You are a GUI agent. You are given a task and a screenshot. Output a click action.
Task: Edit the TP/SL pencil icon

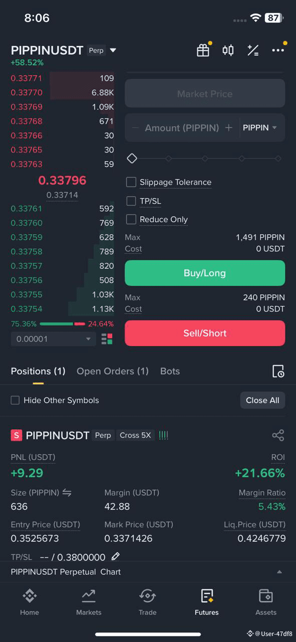click(116, 556)
